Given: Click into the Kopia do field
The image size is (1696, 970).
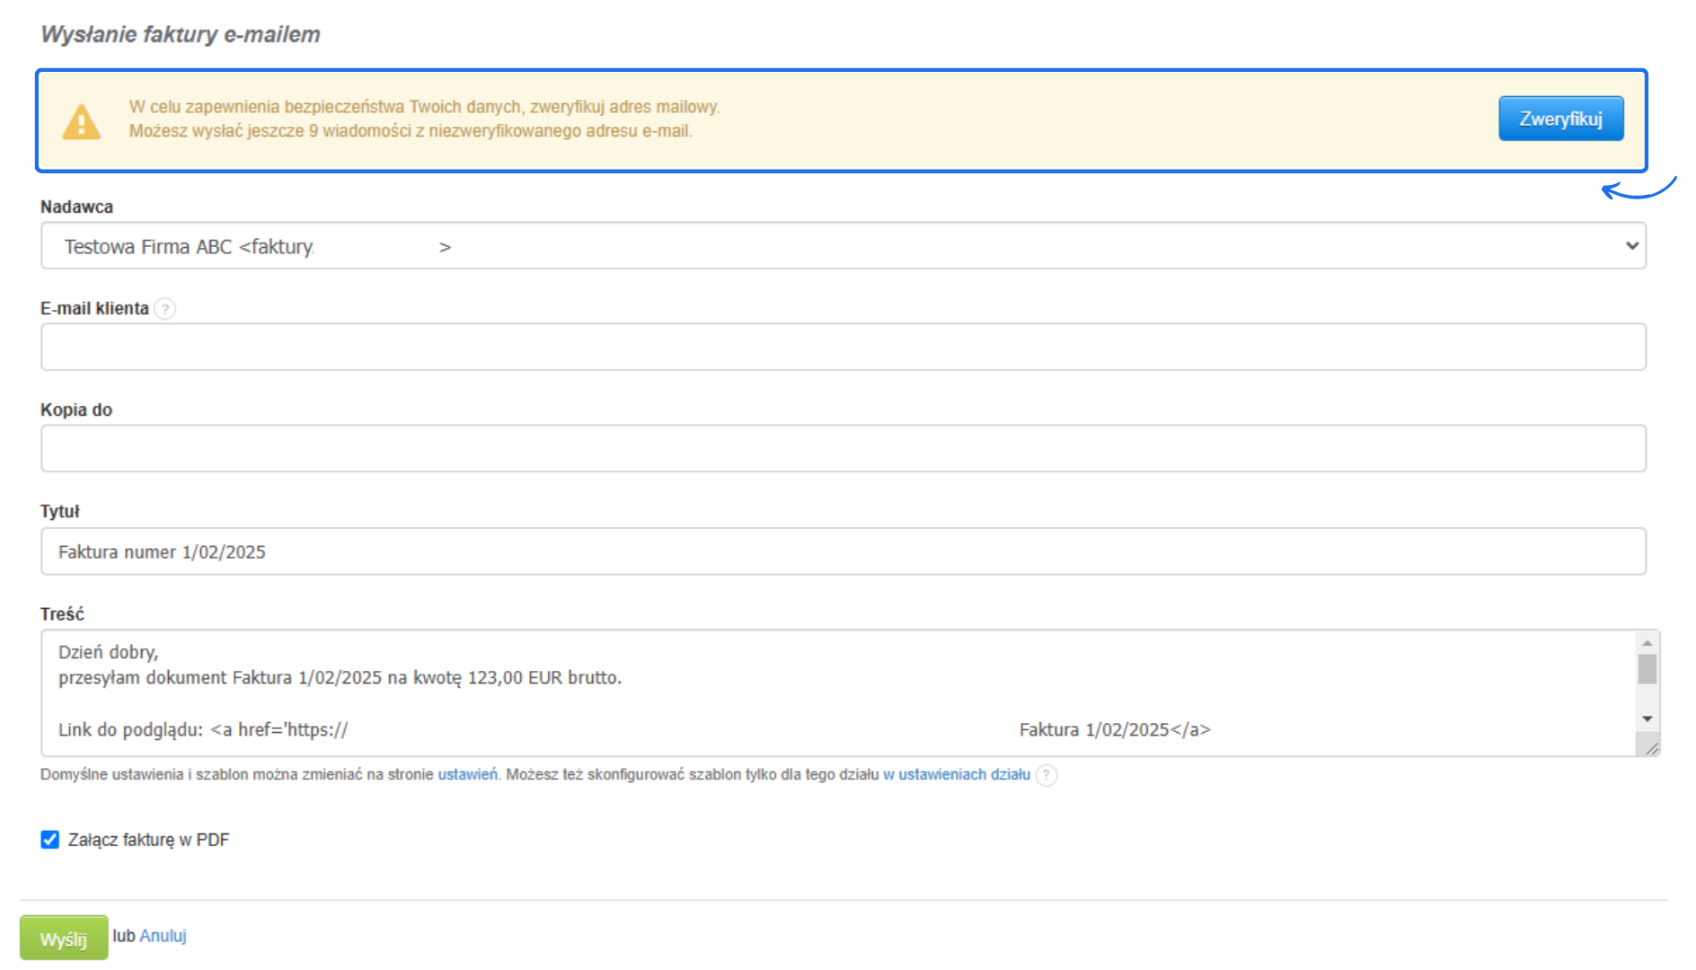Looking at the screenshot, I should coord(843,449).
